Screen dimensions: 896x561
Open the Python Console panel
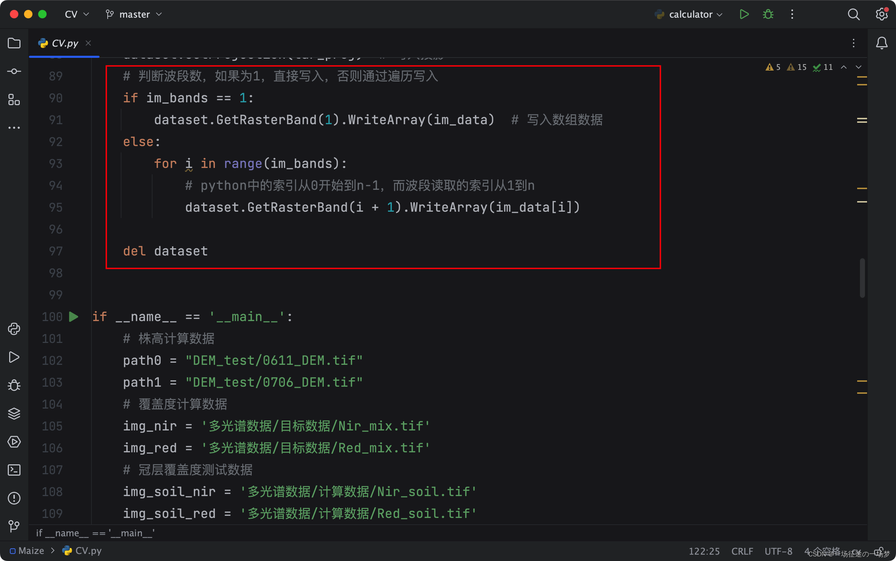pos(14,329)
